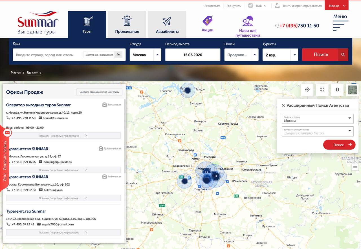The height and width of the screenshot is (249, 361).
Task: Click Турагентство Sunmar Химки title
Action: pyautogui.click(x=26, y=211)
